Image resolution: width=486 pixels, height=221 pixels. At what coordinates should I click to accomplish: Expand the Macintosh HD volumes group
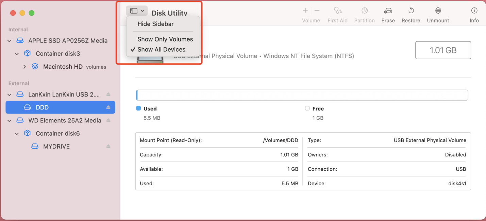click(24, 67)
